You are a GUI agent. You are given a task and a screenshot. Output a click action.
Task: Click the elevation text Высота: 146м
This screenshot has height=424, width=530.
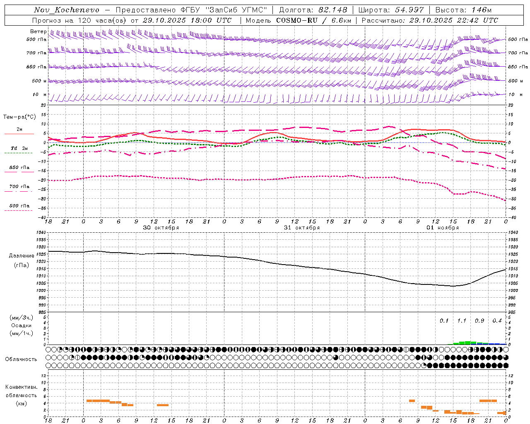point(464,10)
